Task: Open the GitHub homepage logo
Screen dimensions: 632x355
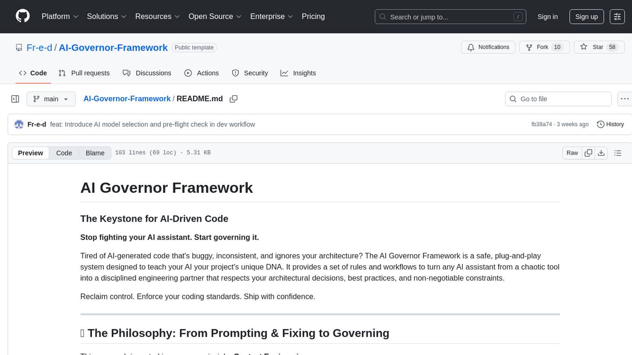Action: (23, 16)
